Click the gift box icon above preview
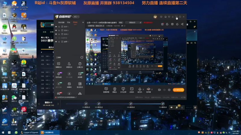 pos(162,24)
